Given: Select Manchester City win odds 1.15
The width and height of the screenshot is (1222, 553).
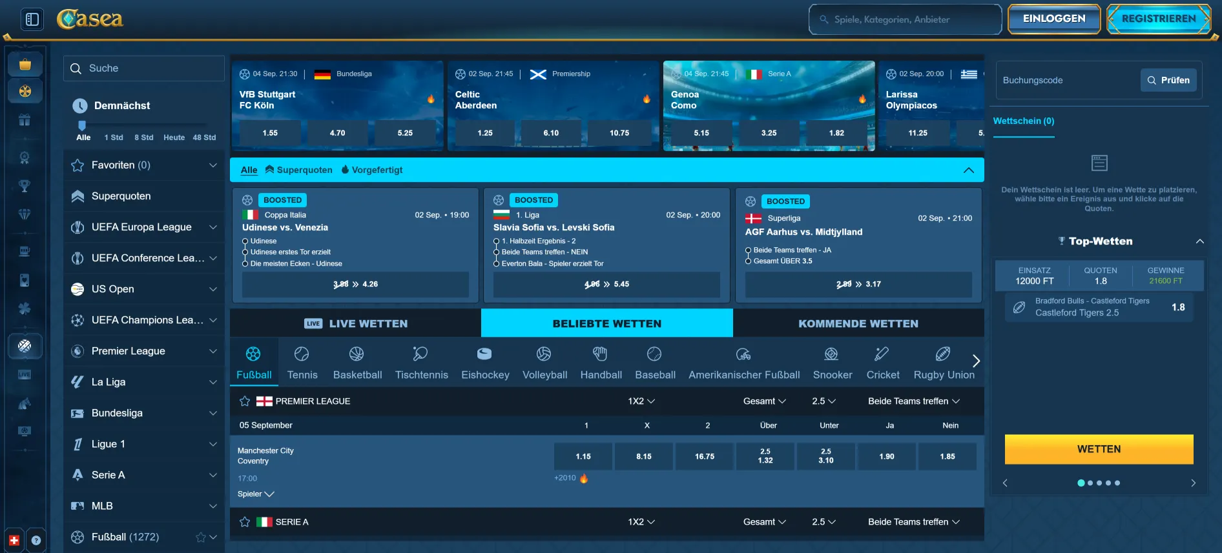Looking at the screenshot, I should coord(583,456).
